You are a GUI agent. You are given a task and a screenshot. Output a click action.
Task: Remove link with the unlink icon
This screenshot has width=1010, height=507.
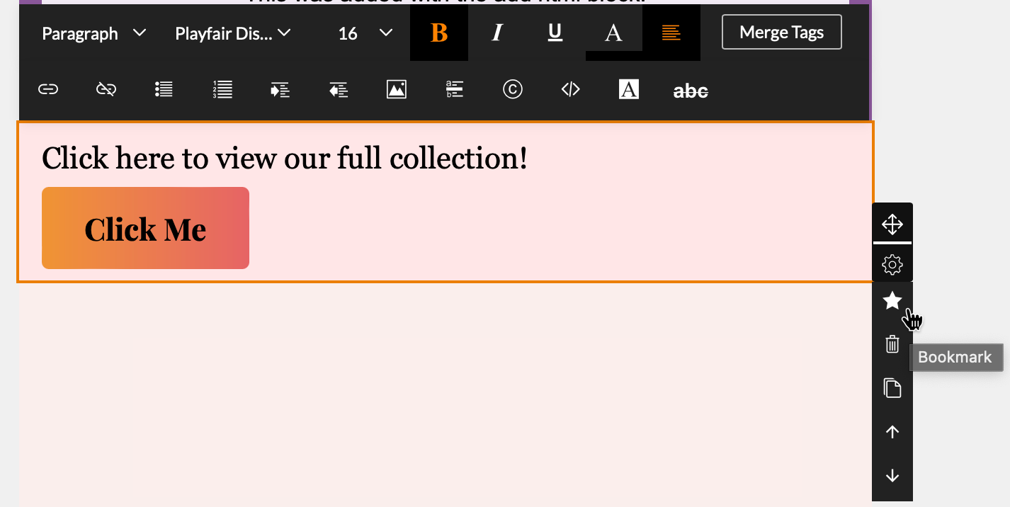tap(106, 89)
